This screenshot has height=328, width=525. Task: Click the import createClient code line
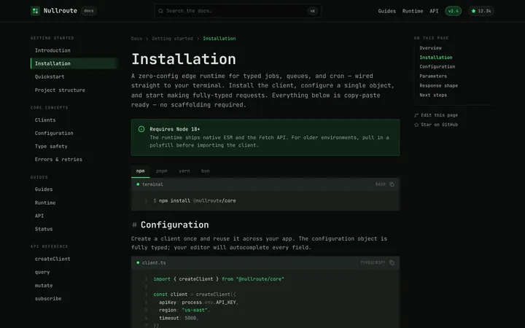coord(219,279)
